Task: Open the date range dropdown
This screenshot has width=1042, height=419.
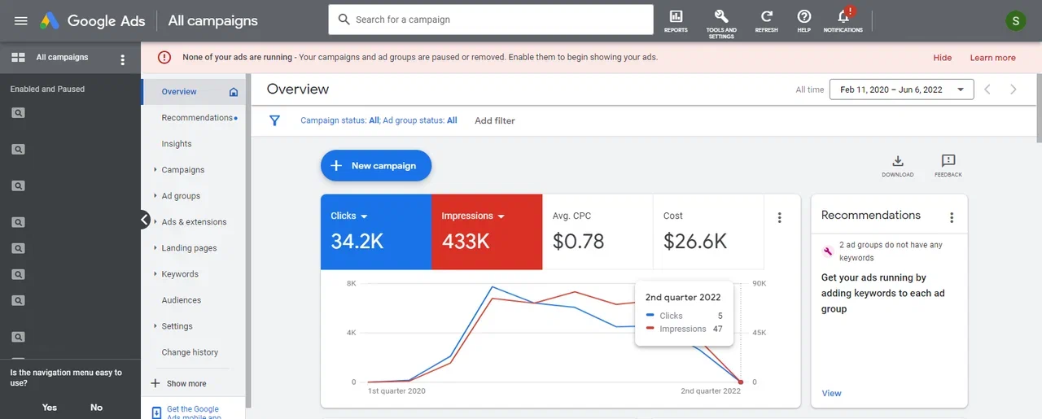Action: (901, 89)
